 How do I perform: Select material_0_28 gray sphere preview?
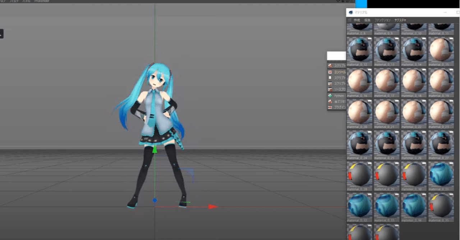(x=359, y=174)
